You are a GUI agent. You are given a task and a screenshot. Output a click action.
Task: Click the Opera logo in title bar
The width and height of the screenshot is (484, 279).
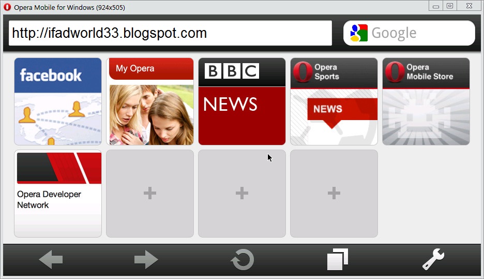tap(7, 7)
